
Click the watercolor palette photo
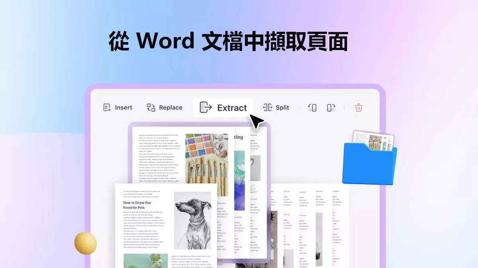207,164
